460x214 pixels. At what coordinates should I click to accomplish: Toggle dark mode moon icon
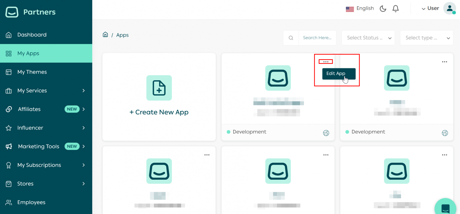click(383, 9)
